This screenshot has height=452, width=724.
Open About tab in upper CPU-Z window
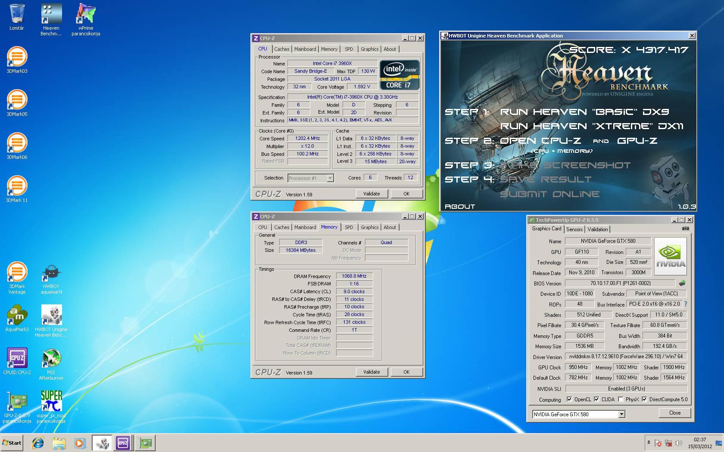tap(390, 49)
